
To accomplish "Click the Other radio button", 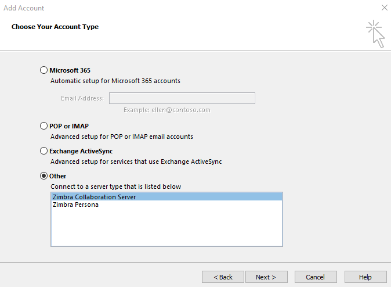I will [x=44, y=176].
